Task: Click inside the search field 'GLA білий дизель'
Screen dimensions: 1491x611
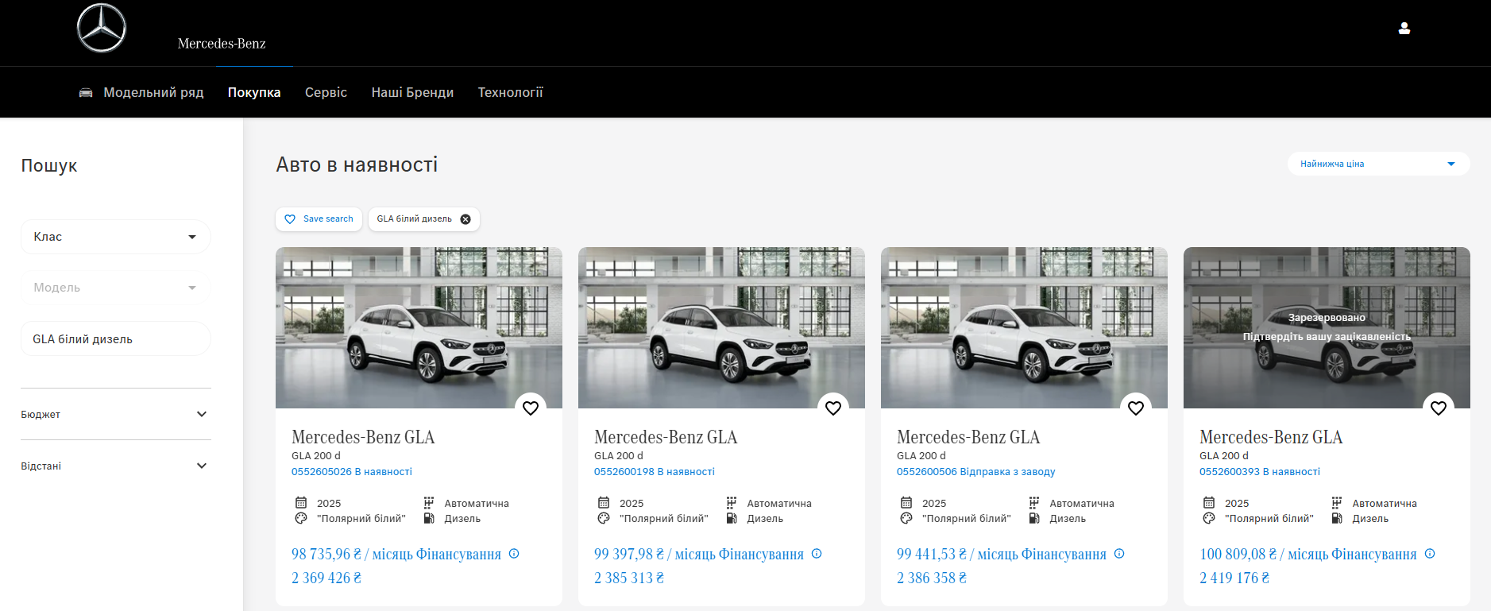Action: 116,339
